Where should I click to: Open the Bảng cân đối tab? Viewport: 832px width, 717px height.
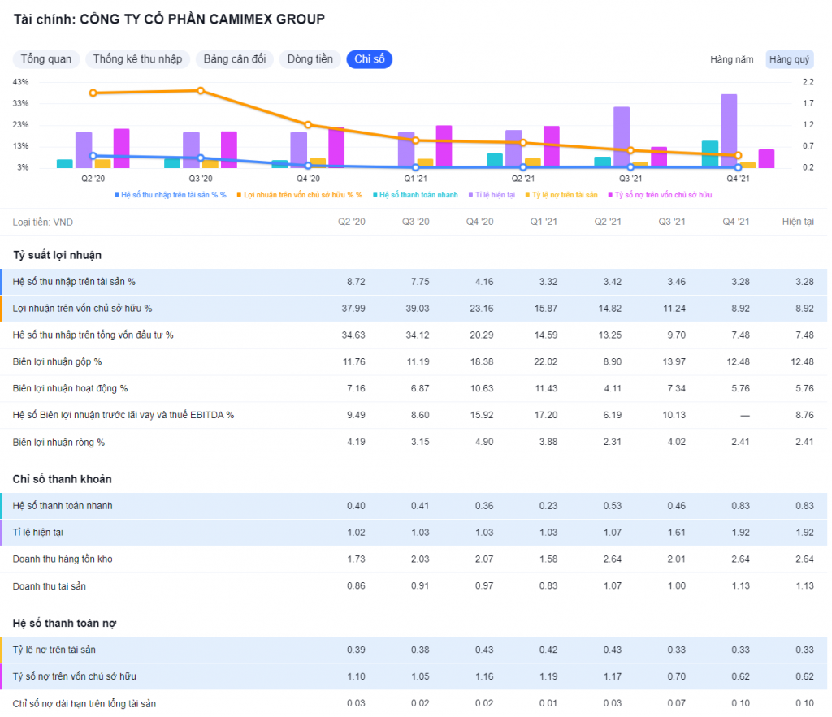coord(235,58)
